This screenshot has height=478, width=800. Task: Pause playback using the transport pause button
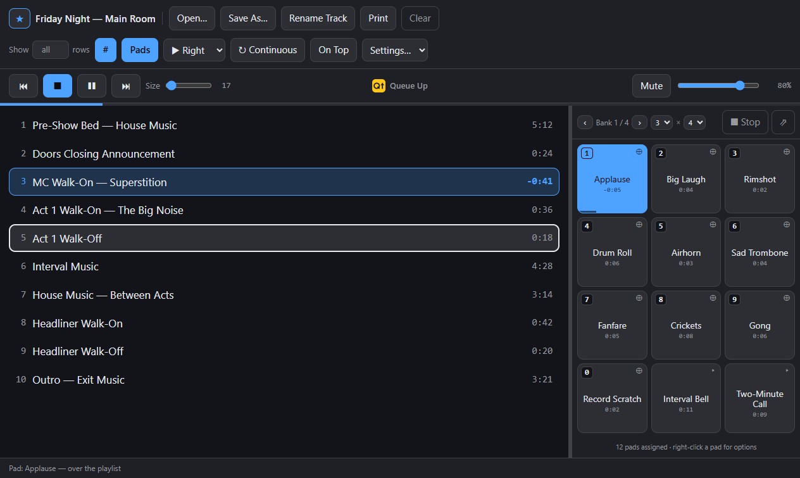point(92,85)
